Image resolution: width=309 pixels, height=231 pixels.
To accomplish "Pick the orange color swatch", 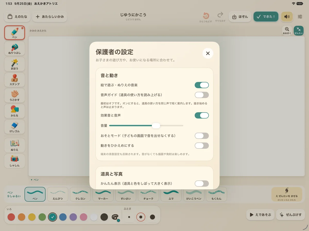I will coord(22,217).
